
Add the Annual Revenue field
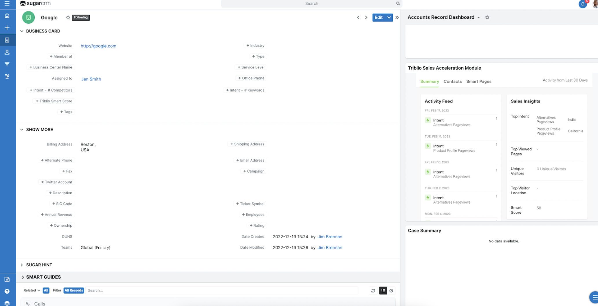click(56, 215)
